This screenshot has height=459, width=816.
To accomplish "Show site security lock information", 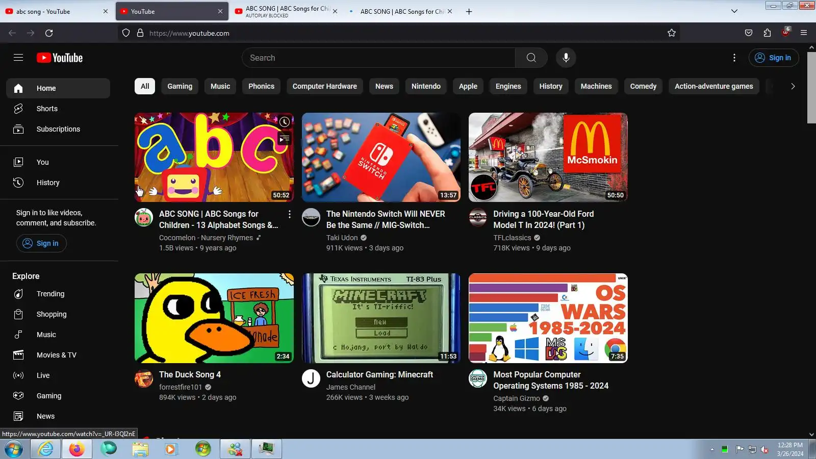I will pyautogui.click(x=140, y=33).
